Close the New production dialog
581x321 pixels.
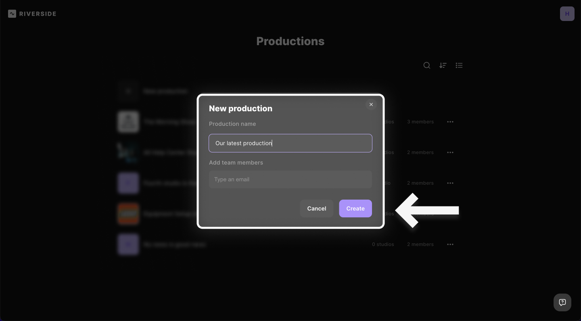pos(371,104)
